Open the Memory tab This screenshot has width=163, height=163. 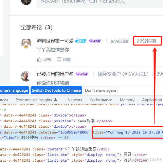tap(127, 100)
